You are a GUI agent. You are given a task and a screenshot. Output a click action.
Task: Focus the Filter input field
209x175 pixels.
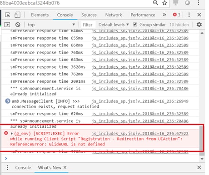pyautogui.click(x=88, y=25)
